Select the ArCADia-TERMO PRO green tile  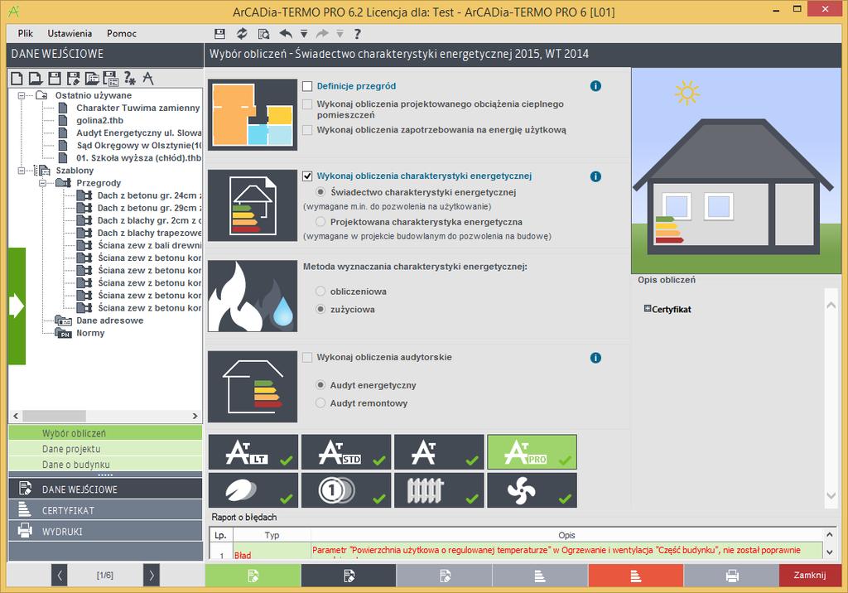(x=532, y=451)
